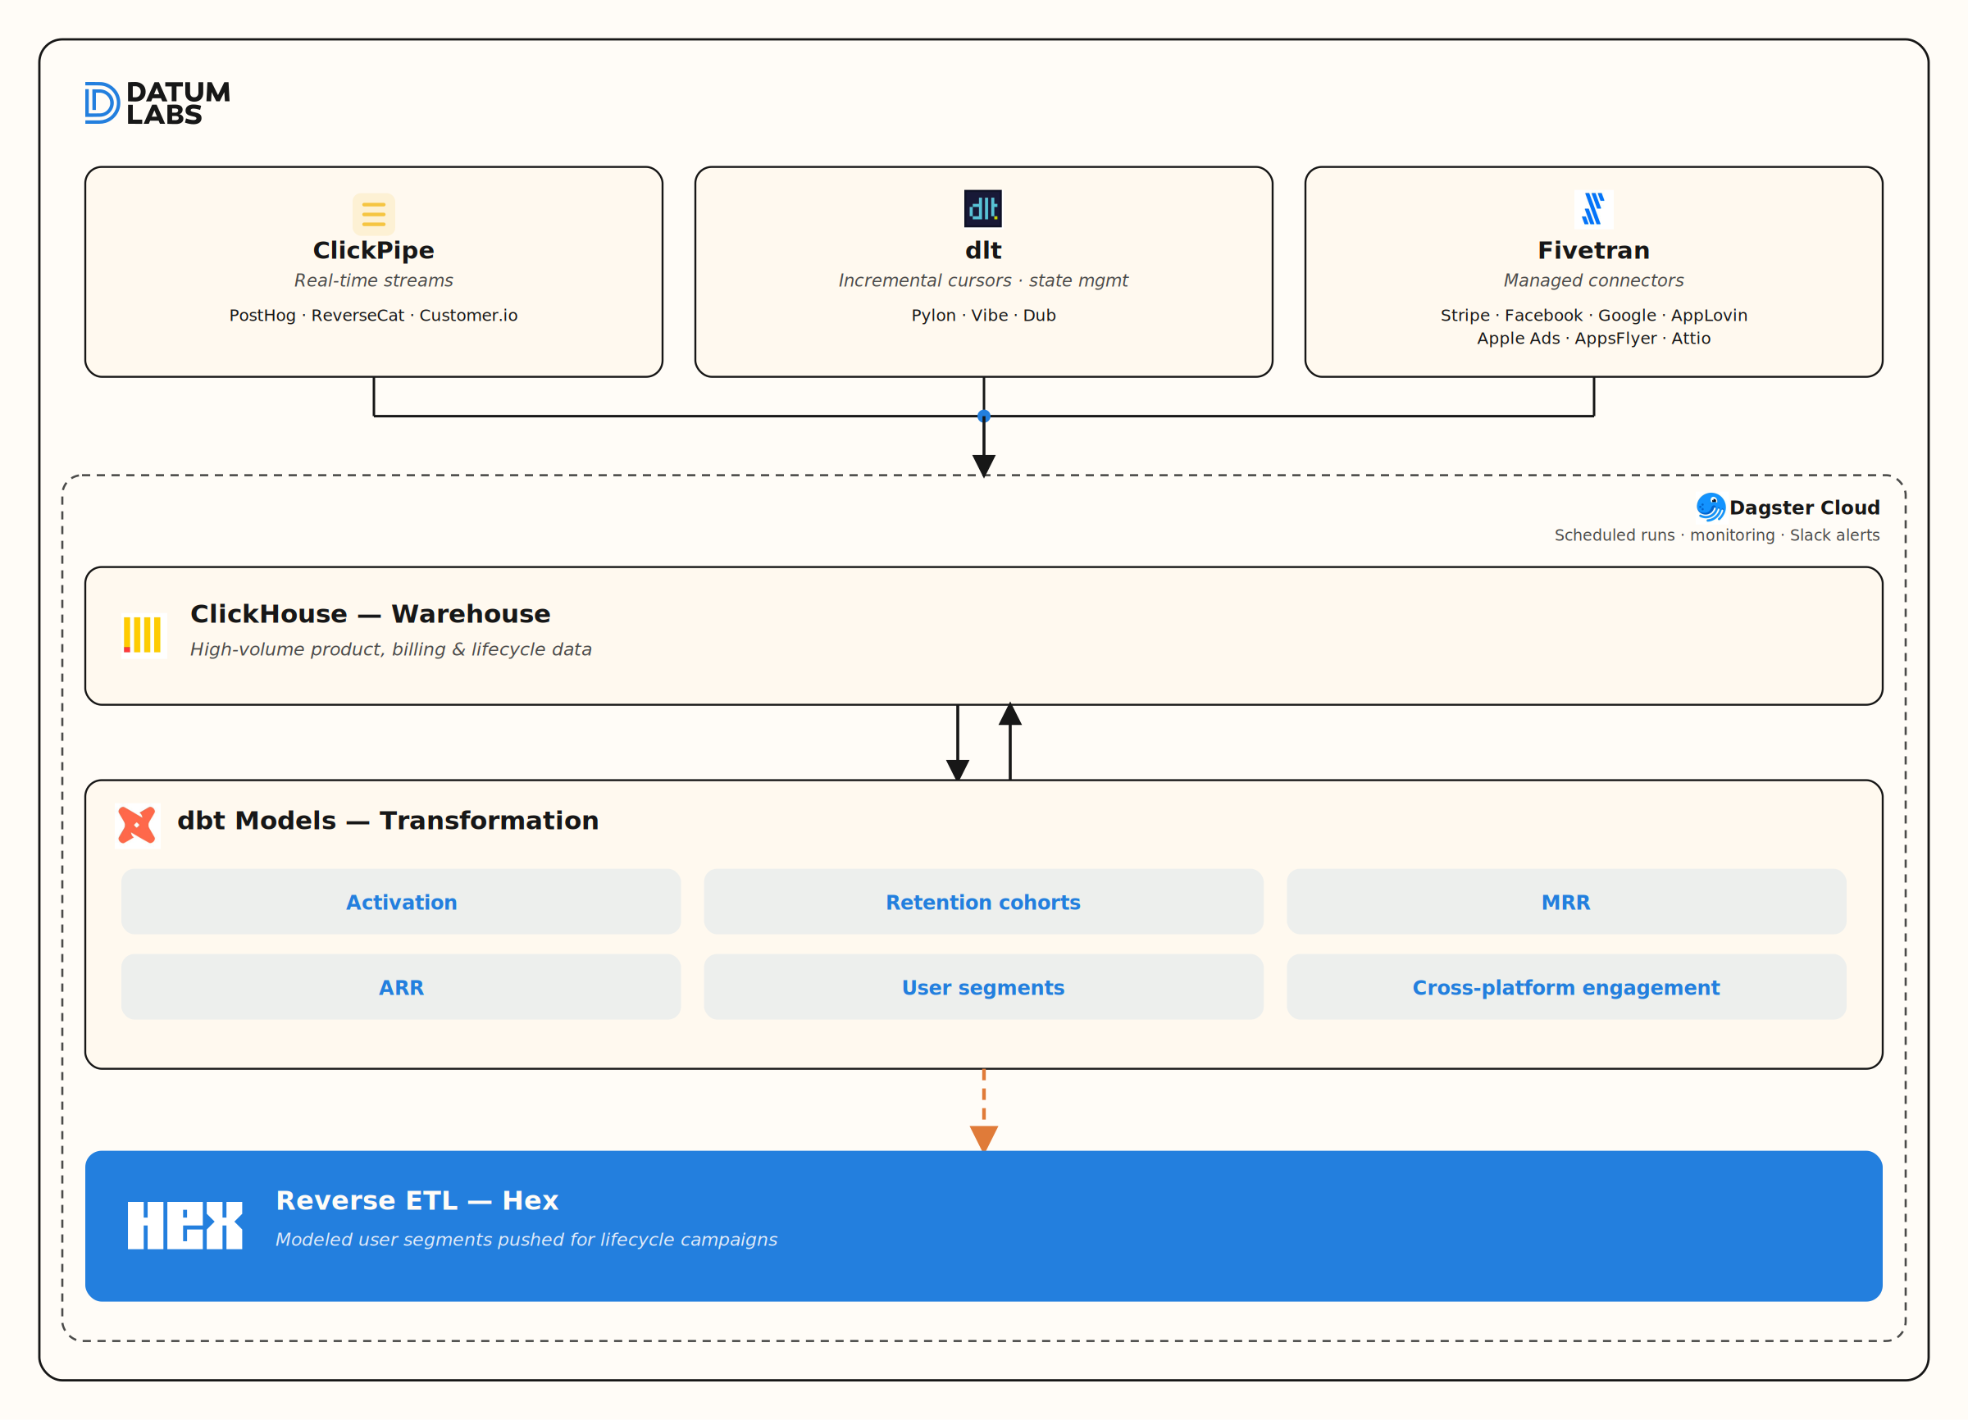Click 'ClickHouse — Warehouse' heading
This screenshot has width=1968, height=1420.
click(371, 614)
